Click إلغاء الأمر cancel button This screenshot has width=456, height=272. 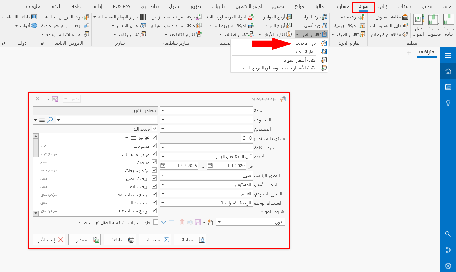(x=49, y=240)
